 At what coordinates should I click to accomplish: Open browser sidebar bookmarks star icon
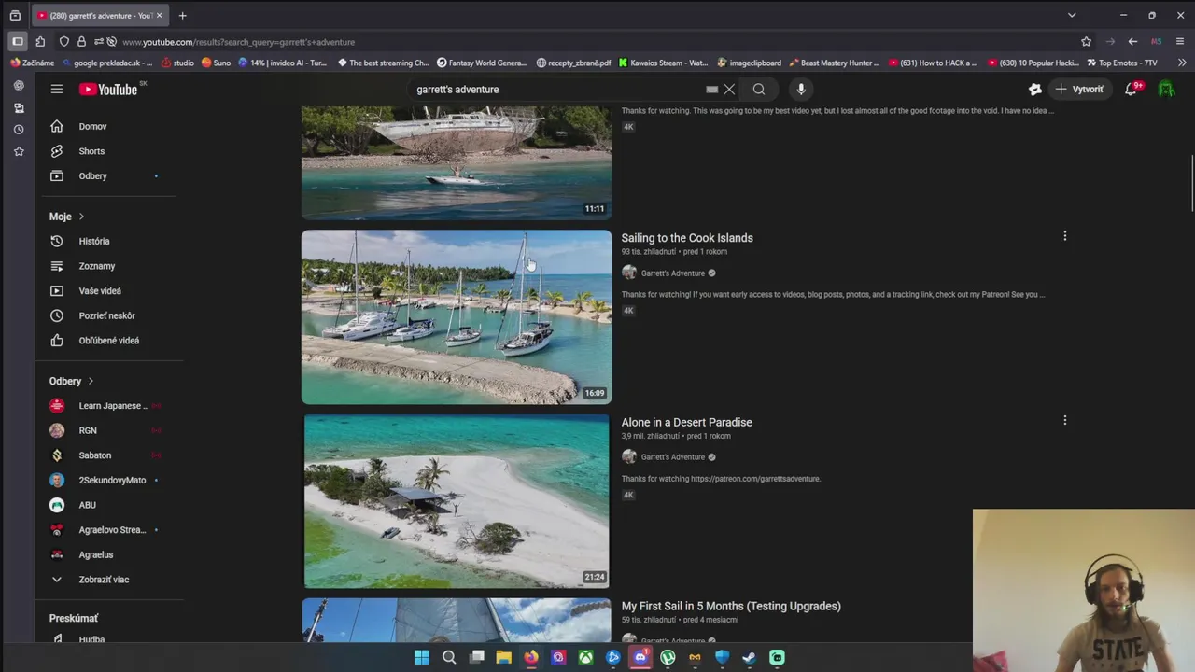tap(19, 151)
